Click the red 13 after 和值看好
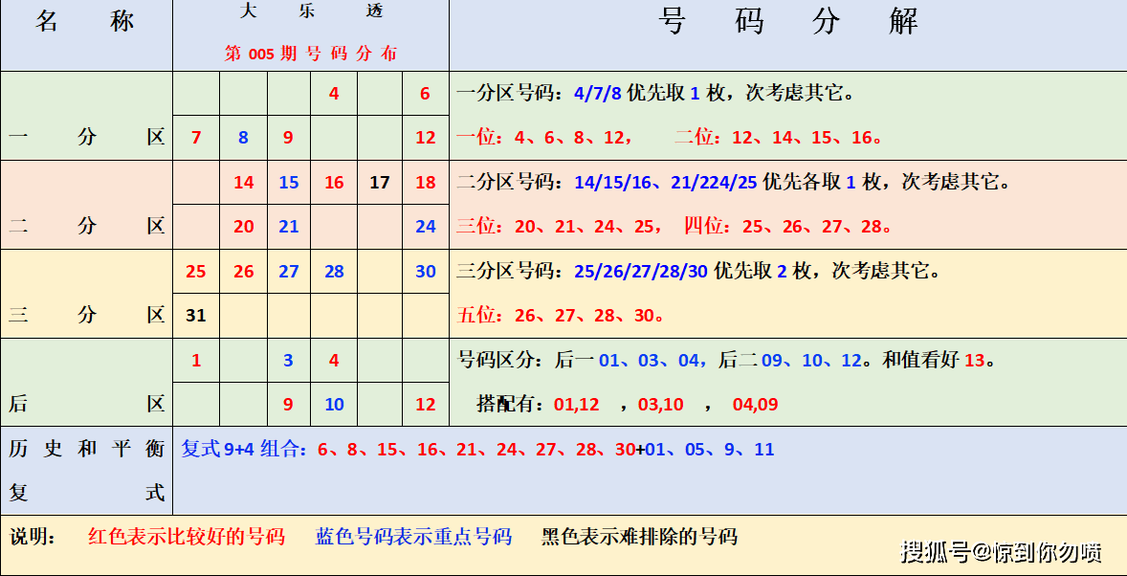 (x=974, y=360)
